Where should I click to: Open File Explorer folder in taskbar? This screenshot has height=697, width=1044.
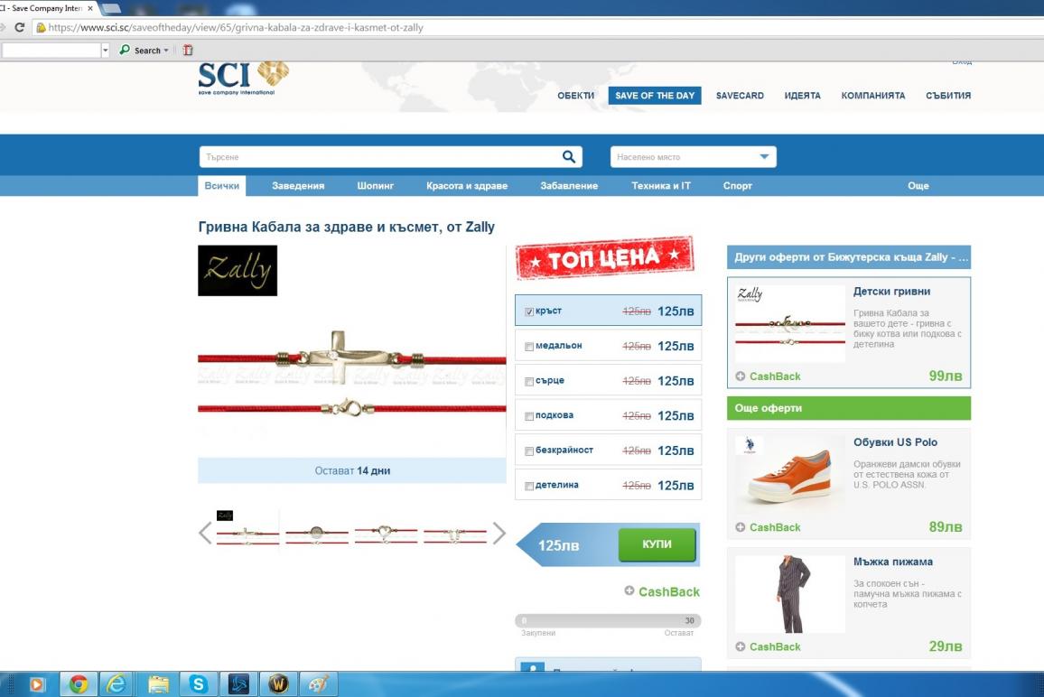click(158, 683)
